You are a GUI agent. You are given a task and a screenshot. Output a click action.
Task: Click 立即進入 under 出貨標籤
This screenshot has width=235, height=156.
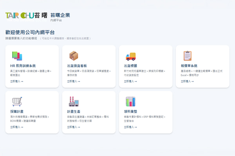(x=130, y=82)
